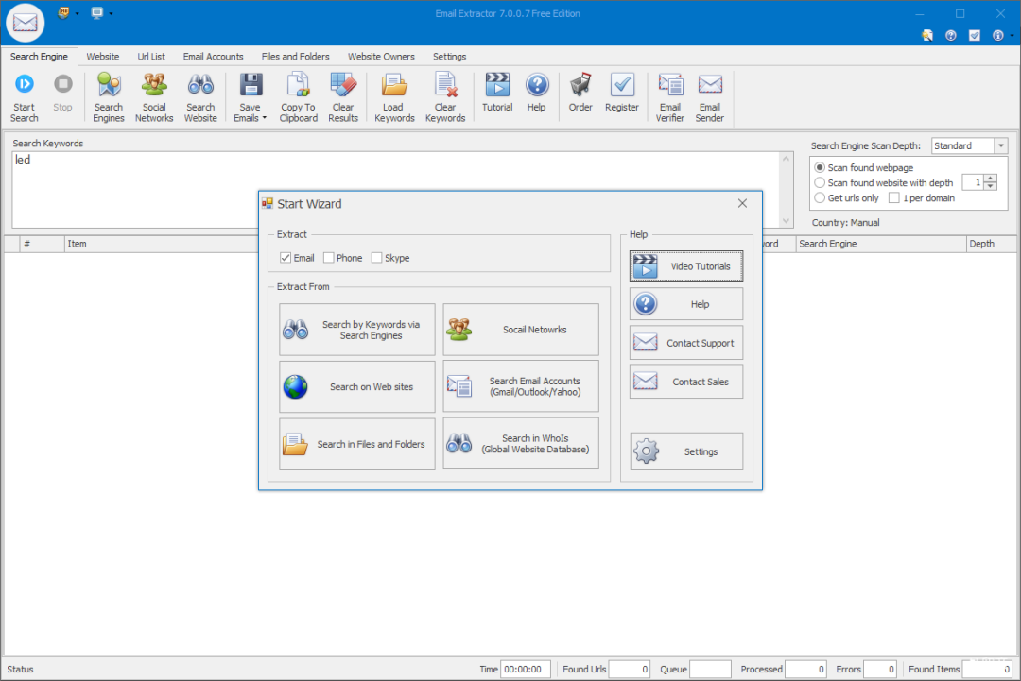The image size is (1021, 681).
Task: Click the quick access monitor icon
Action: 97,12
